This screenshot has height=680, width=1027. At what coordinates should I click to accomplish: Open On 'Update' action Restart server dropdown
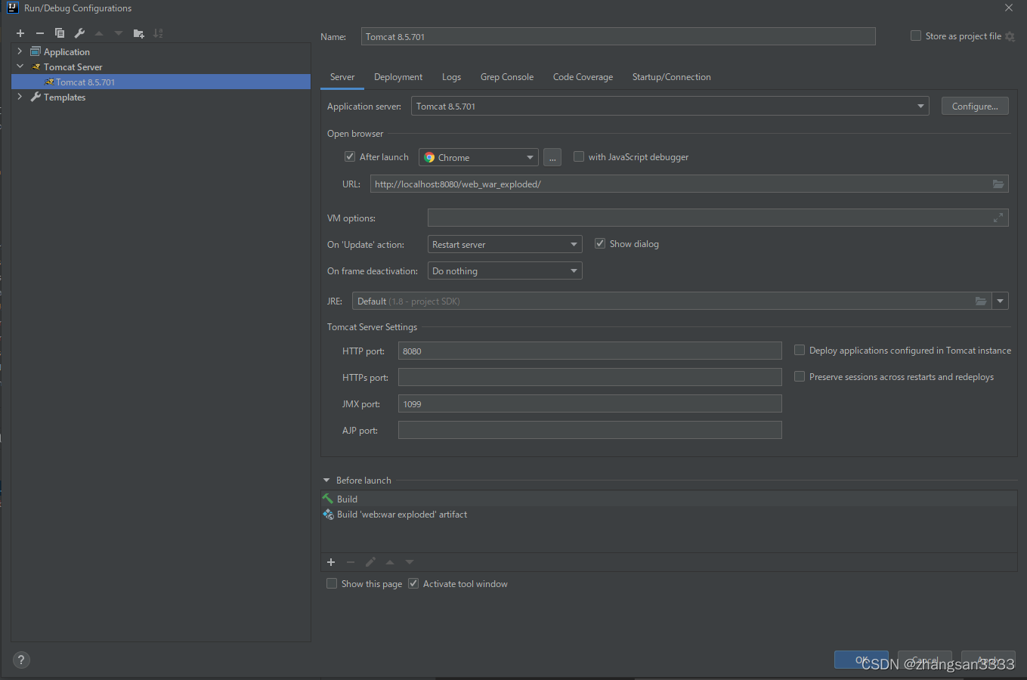[x=505, y=244]
